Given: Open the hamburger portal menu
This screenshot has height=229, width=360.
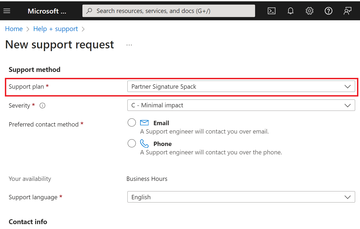Looking at the screenshot, I should tap(7, 11).
